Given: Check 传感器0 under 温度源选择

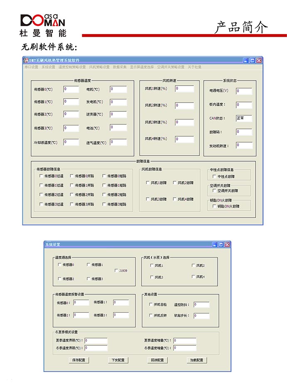Looking at the screenshot, I should 59,264.
